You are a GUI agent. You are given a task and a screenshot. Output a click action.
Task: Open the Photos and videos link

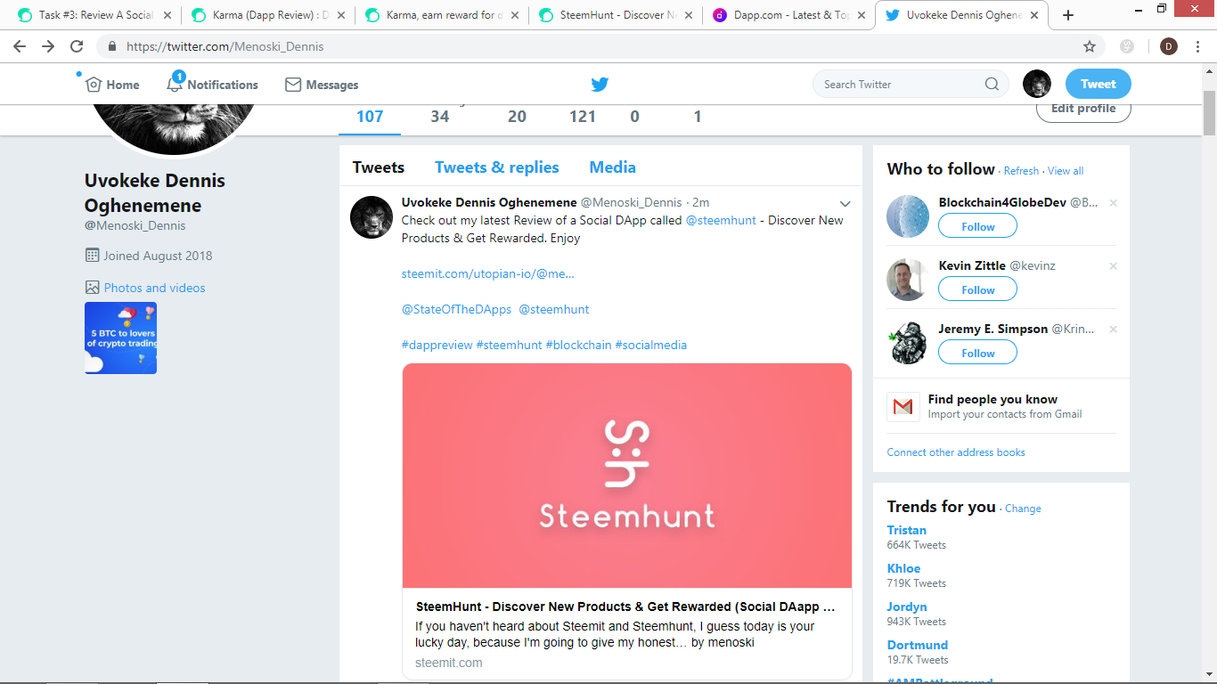(154, 288)
